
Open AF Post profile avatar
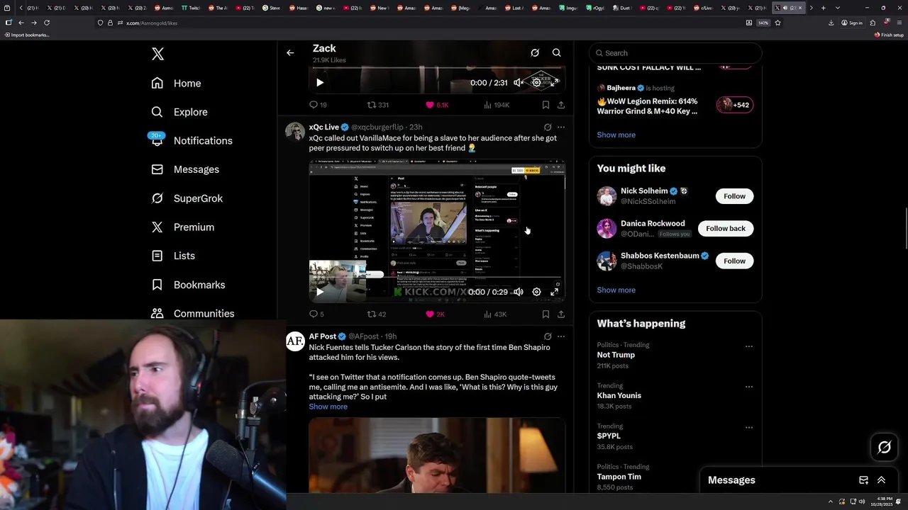click(295, 342)
